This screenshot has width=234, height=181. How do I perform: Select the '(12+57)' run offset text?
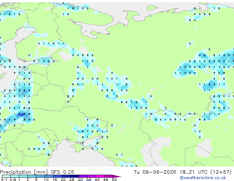click(x=221, y=172)
